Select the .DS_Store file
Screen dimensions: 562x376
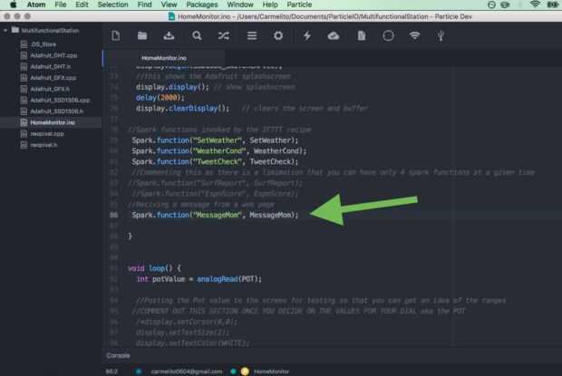tap(44, 44)
